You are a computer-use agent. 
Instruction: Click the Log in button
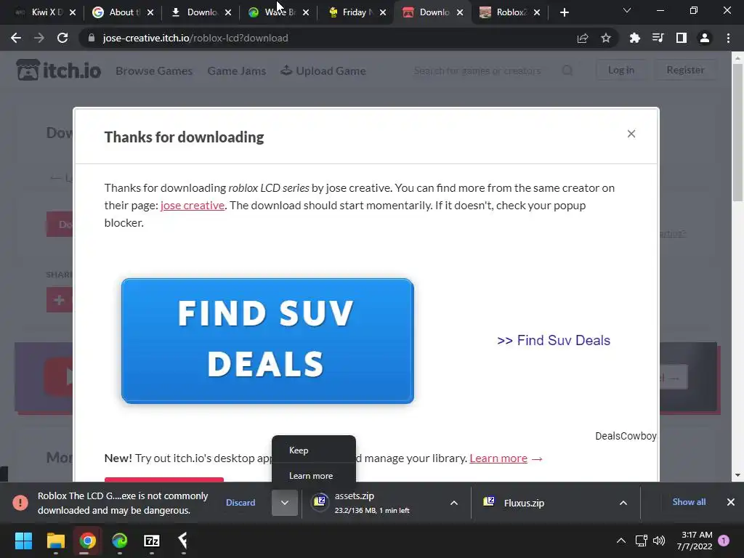pyautogui.click(x=621, y=70)
